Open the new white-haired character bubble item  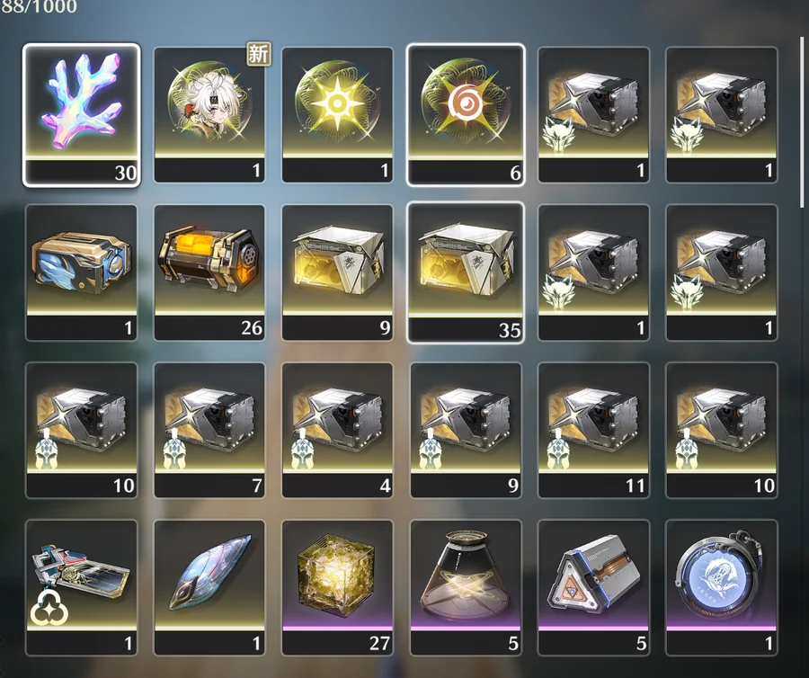point(209,114)
